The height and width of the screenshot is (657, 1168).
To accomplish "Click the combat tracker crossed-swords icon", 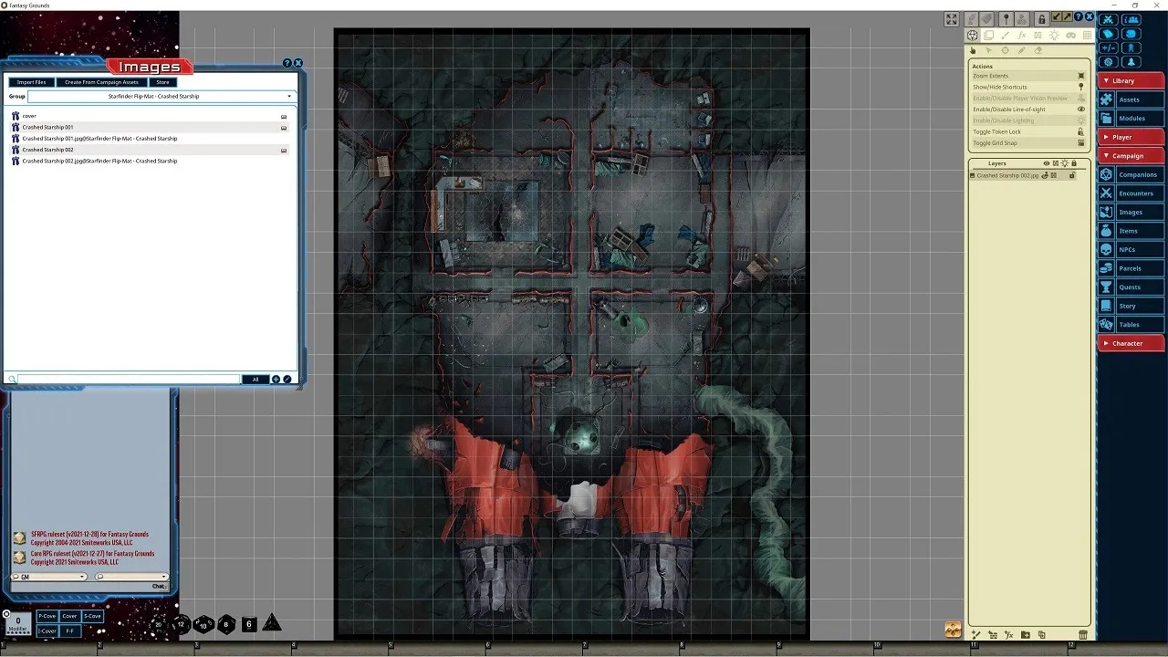I will click(x=1108, y=19).
